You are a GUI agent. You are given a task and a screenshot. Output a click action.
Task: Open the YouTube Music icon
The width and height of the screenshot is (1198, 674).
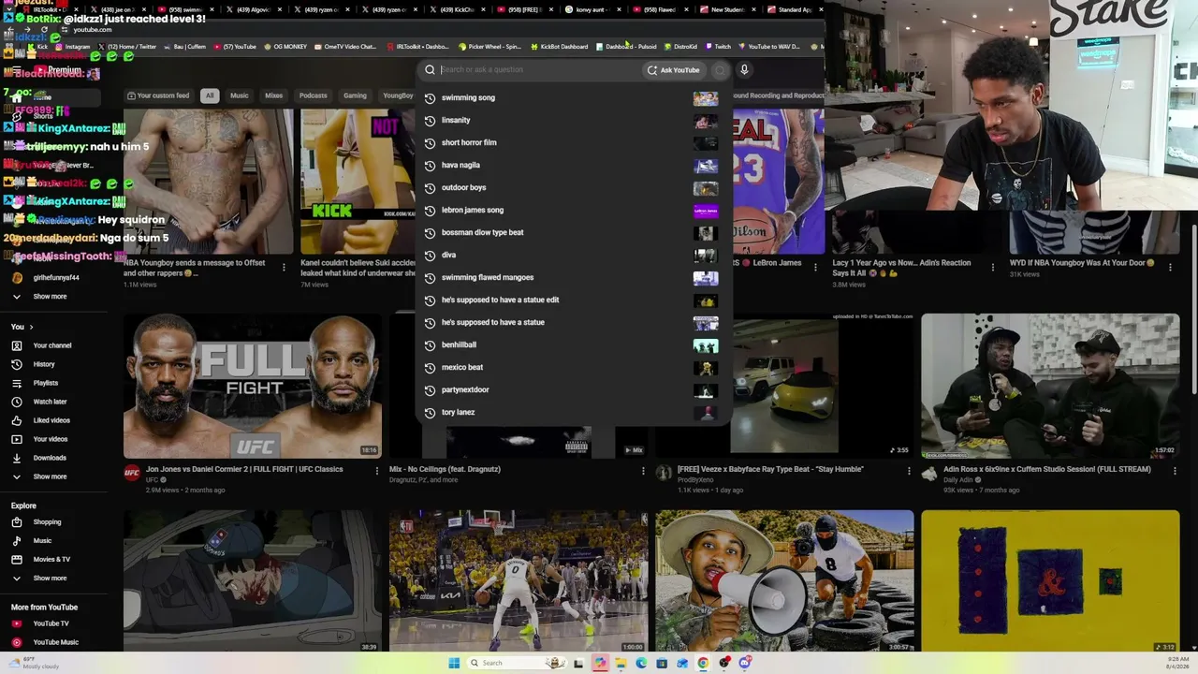(16, 642)
